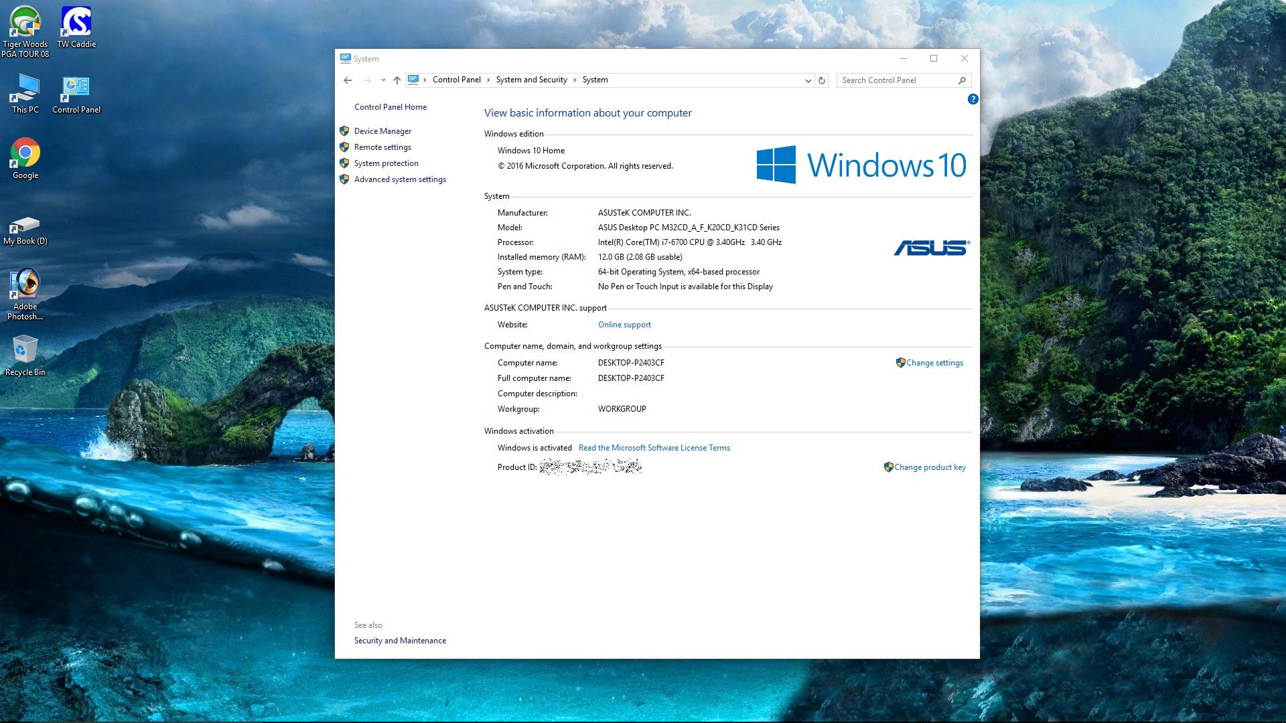1286x723 pixels.
Task: Read the Microsoft Software License Terms
Action: (654, 448)
